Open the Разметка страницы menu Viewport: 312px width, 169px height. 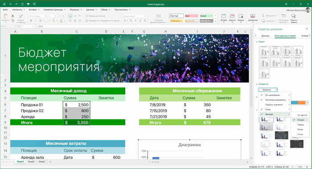point(54,9)
